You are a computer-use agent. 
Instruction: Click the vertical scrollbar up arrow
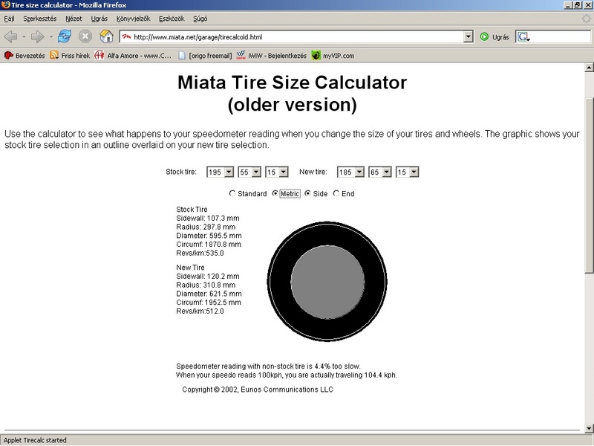pos(589,68)
